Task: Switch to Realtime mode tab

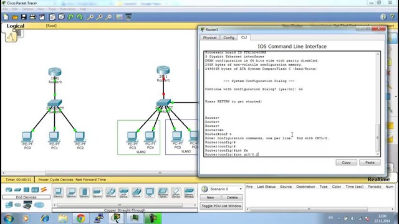Action: (x=378, y=180)
